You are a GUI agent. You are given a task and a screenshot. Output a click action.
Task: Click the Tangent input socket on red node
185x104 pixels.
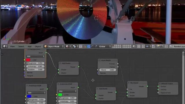[x=24, y=76]
